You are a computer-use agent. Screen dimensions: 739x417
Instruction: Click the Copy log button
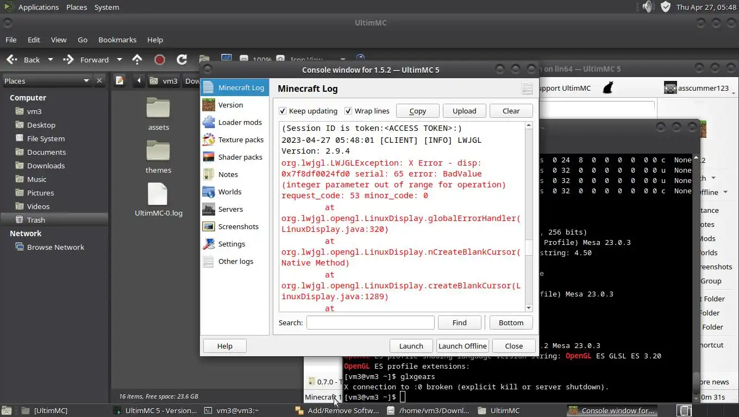[417, 111]
